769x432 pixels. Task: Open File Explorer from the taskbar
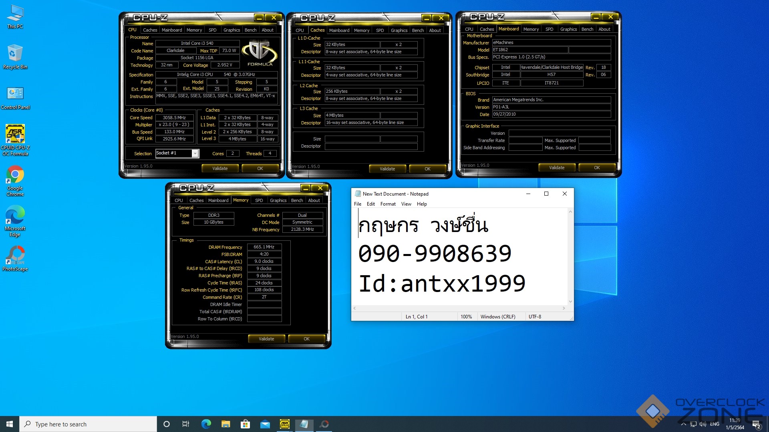(225, 424)
